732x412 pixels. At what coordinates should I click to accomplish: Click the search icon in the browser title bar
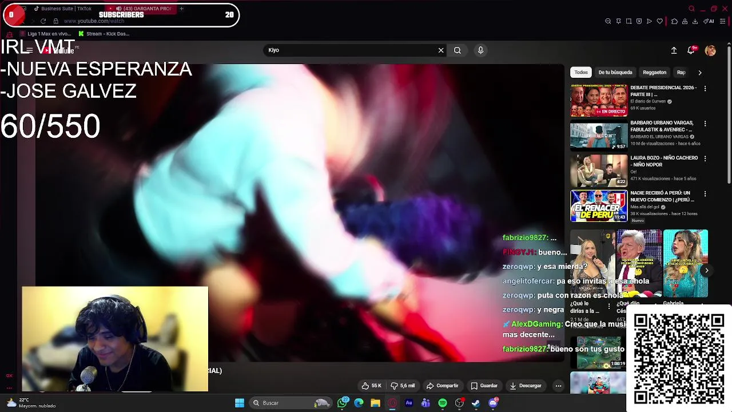pyautogui.click(x=691, y=9)
